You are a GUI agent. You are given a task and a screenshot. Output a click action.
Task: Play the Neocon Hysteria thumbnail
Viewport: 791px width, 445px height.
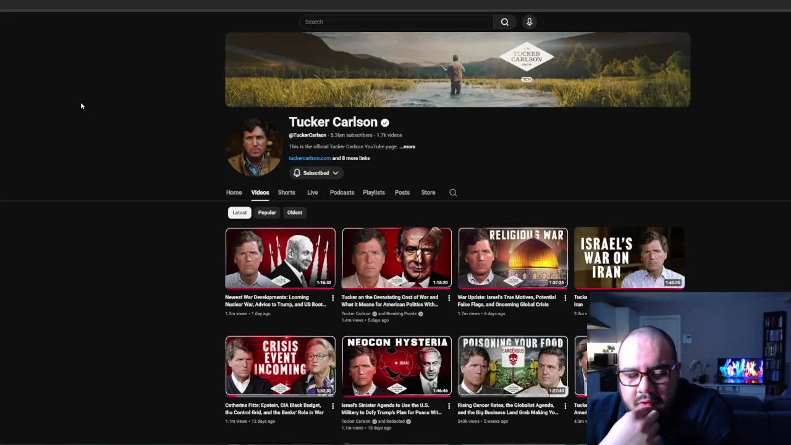(x=397, y=366)
